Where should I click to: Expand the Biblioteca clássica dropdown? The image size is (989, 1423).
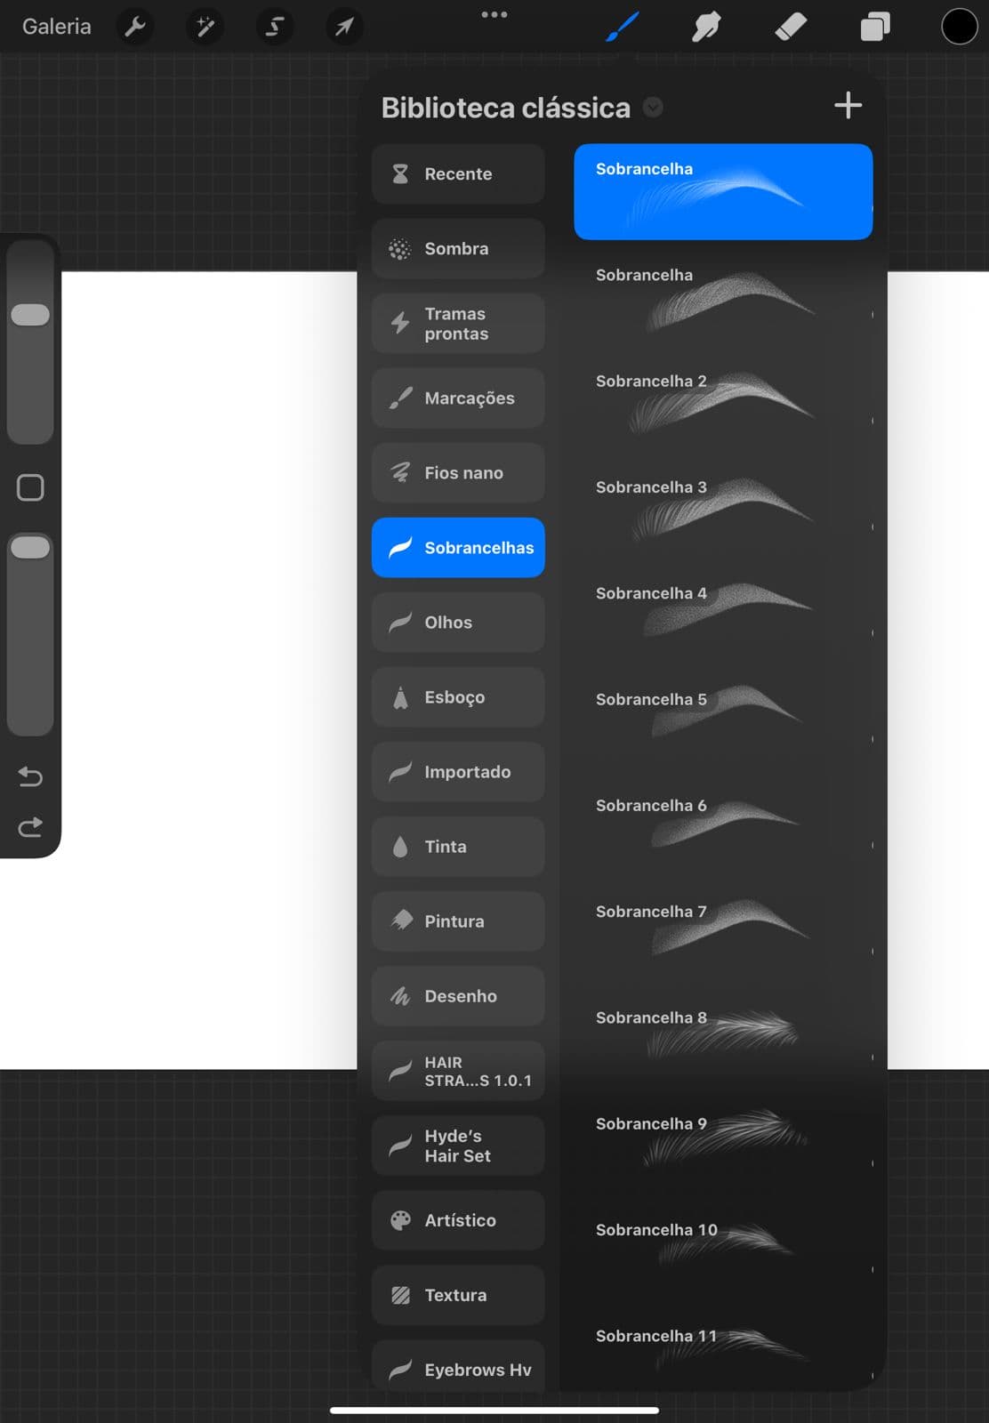tap(653, 108)
